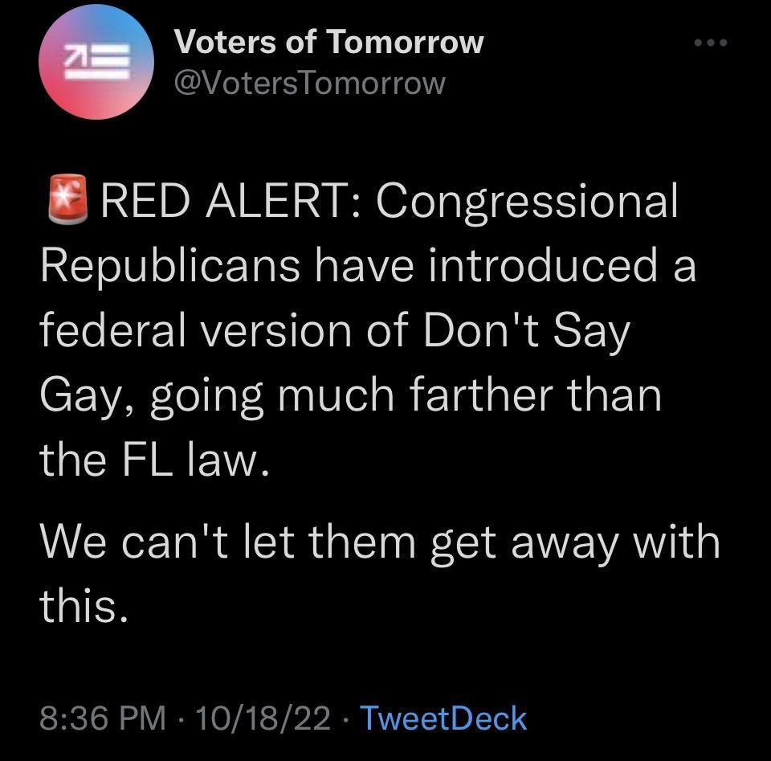Click the word "Gay," in the tweet
The width and height of the screenshot is (771, 761).
(x=86, y=395)
